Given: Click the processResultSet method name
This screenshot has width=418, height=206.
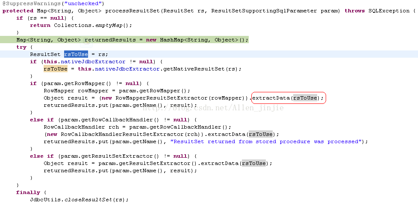Looking at the screenshot, I should pos(133,11).
